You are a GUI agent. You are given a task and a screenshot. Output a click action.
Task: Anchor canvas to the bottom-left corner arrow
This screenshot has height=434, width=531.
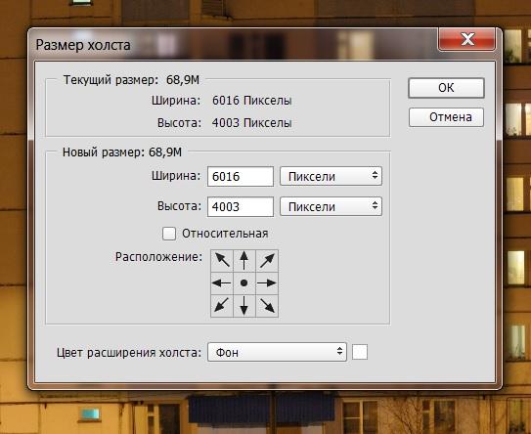point(222,306)
